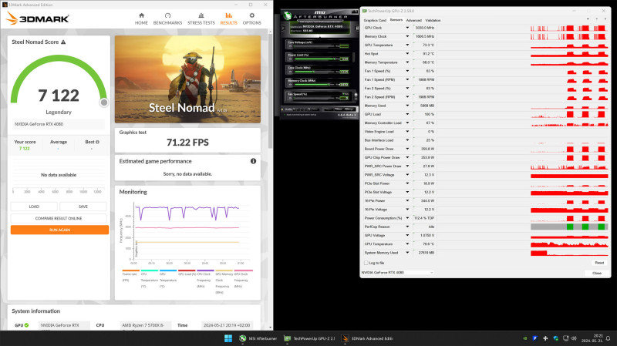This screenshot has height=346, width=617.
Task: Click the Afterburner profile lock icon
Action: (x=282, y=109)
